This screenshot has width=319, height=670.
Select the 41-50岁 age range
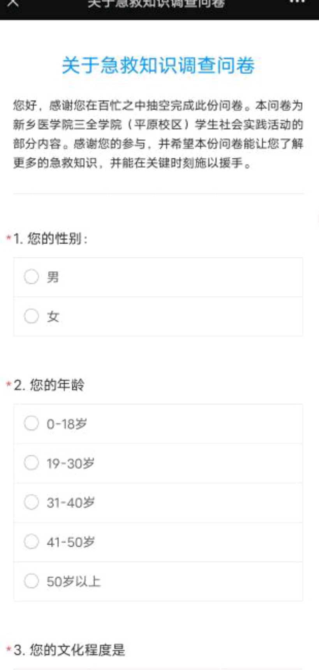(32, 542)
